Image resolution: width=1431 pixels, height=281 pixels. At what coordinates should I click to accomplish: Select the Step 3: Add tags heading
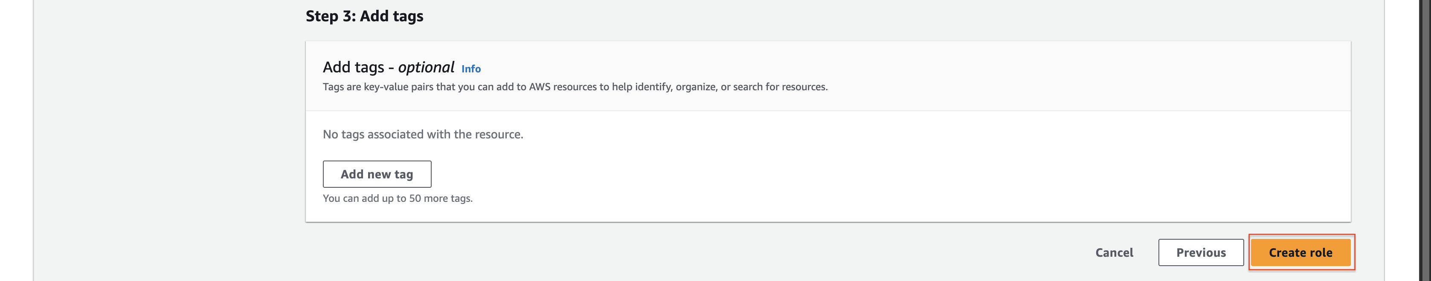coord(364,16)
